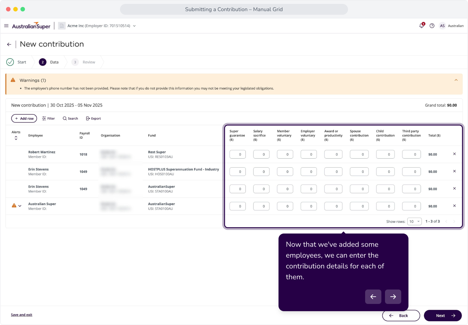Click the alert triangle on Australian Super row
Image resolution: width=468 pixels, height=325 pixels.
[x=14, y=206]
